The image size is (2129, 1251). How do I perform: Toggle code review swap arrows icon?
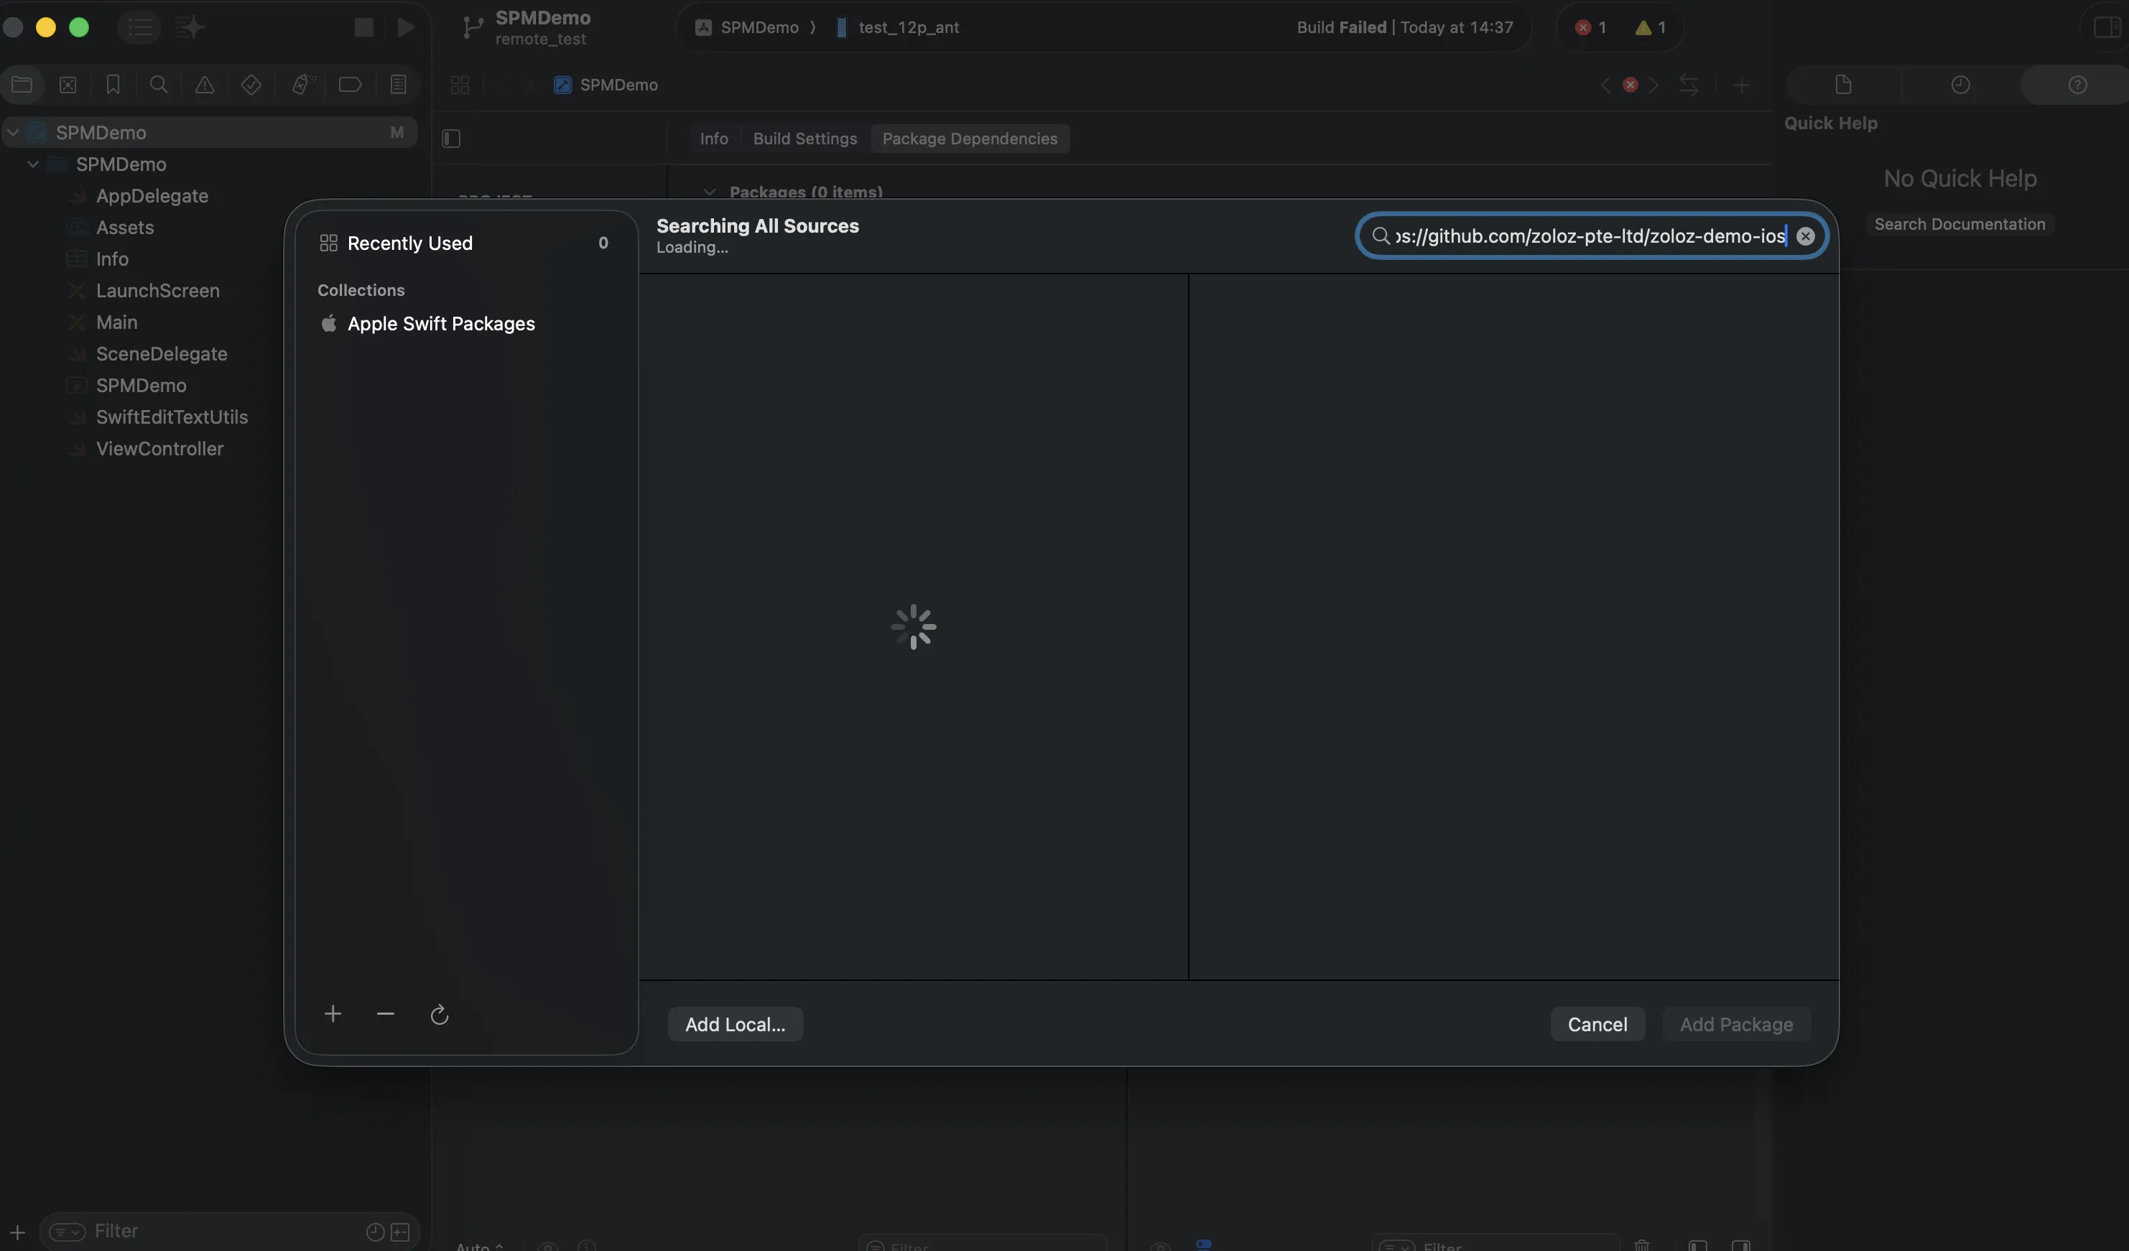point(1688,85)
